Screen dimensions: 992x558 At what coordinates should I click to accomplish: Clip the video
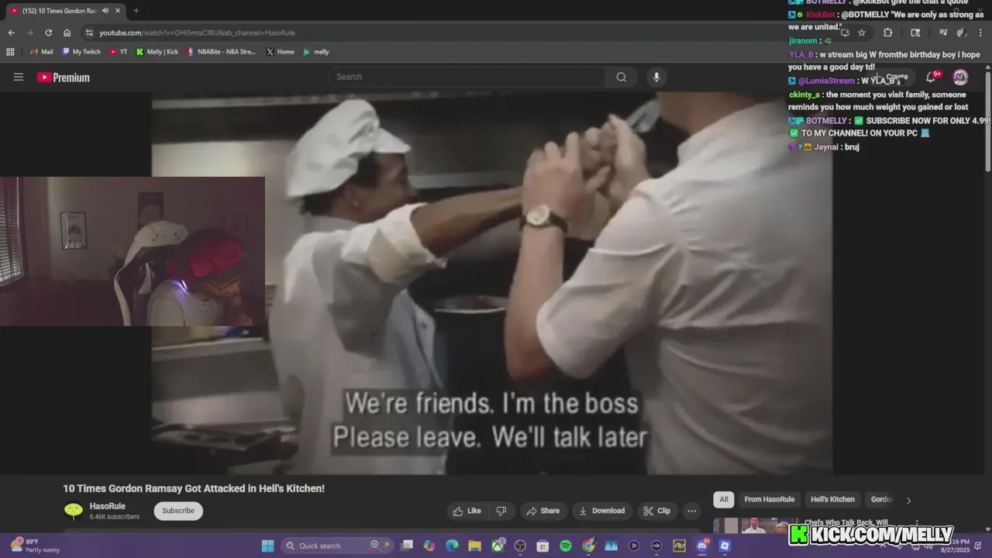coord(656,511)
